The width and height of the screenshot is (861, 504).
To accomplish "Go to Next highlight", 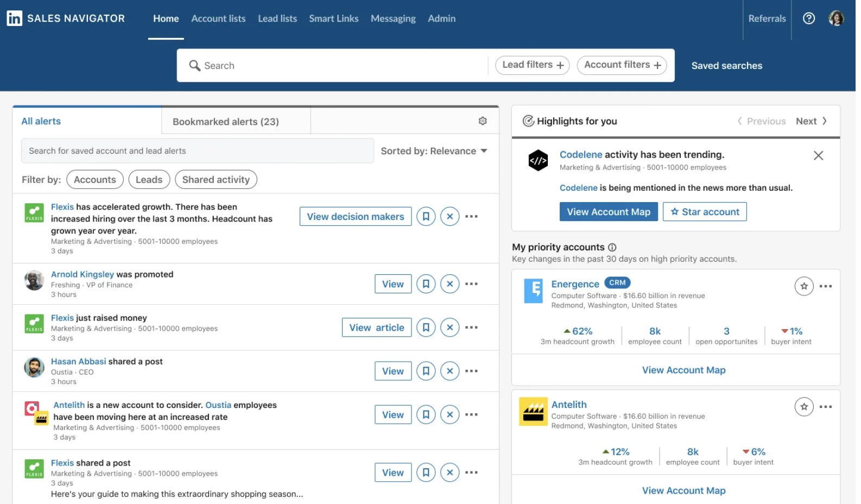I will 812,121.
